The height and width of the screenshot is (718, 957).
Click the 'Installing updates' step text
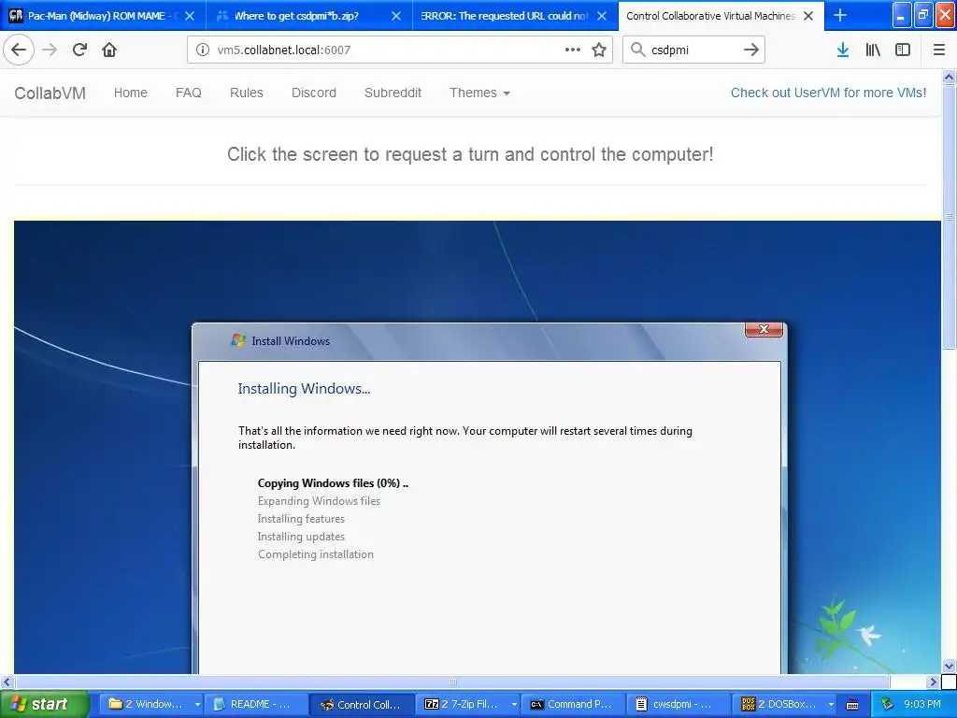[x=301, y=536]
